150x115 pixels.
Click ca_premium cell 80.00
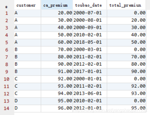[x=57, y=57]
